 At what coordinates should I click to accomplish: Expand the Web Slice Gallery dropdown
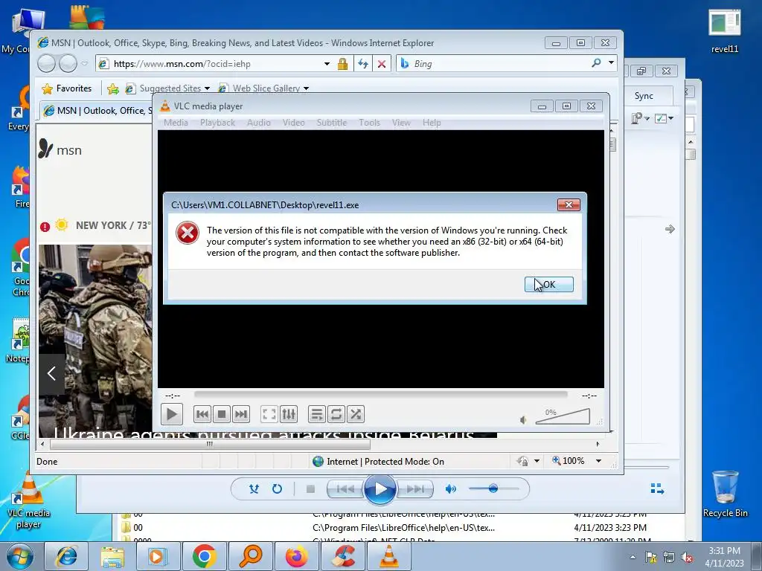[x=306, y=88]
